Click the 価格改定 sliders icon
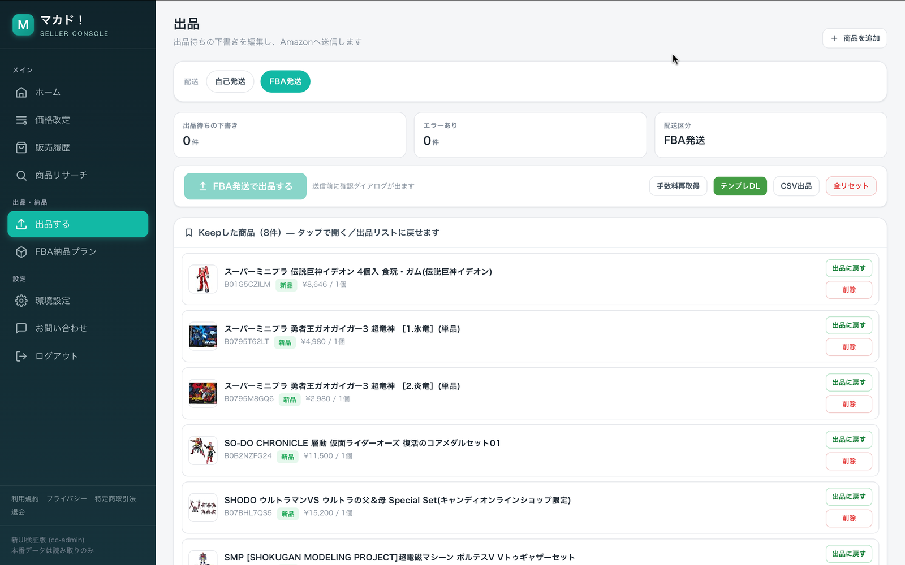905x565 pixels. 21,120
